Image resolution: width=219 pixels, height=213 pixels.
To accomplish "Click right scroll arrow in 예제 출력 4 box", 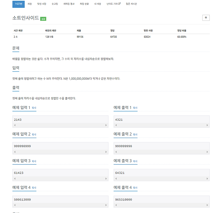I will [x=207, y=205].
